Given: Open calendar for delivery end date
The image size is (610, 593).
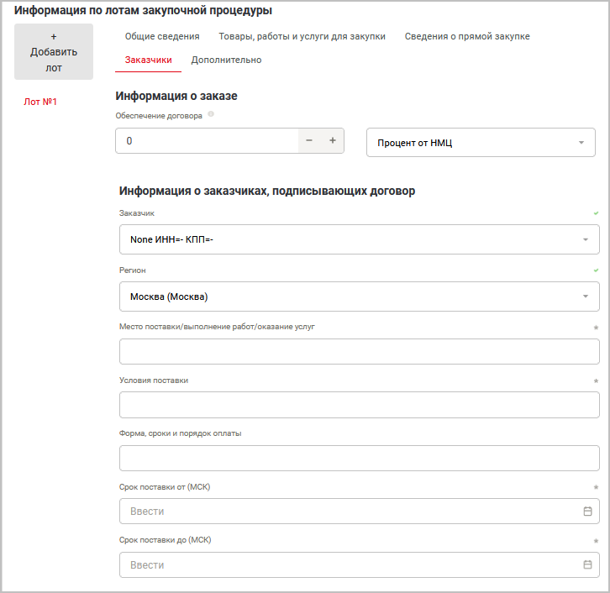Looking at the screenshot, I should point(587,565).
